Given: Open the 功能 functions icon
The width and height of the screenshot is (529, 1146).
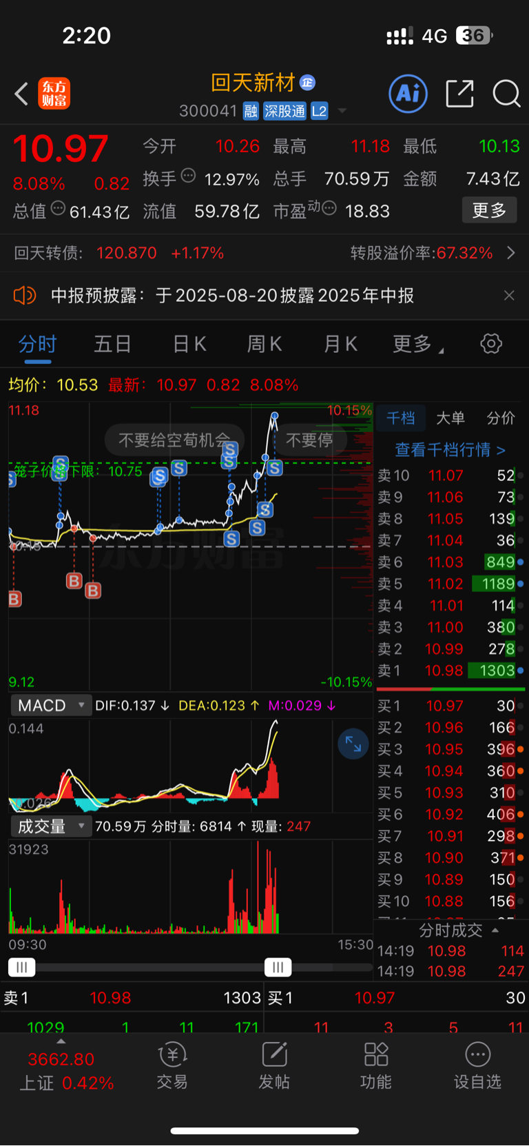Looking at the screenshot, I should point(375,1065).
